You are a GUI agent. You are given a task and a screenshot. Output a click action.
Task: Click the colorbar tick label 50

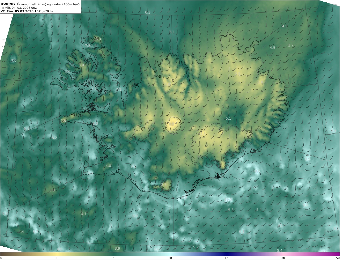pos(338,258)
